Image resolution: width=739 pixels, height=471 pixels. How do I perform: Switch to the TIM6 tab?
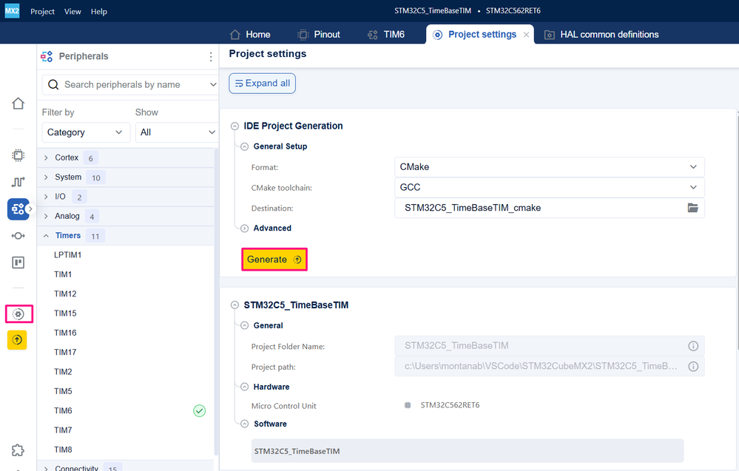coord(386,35)
